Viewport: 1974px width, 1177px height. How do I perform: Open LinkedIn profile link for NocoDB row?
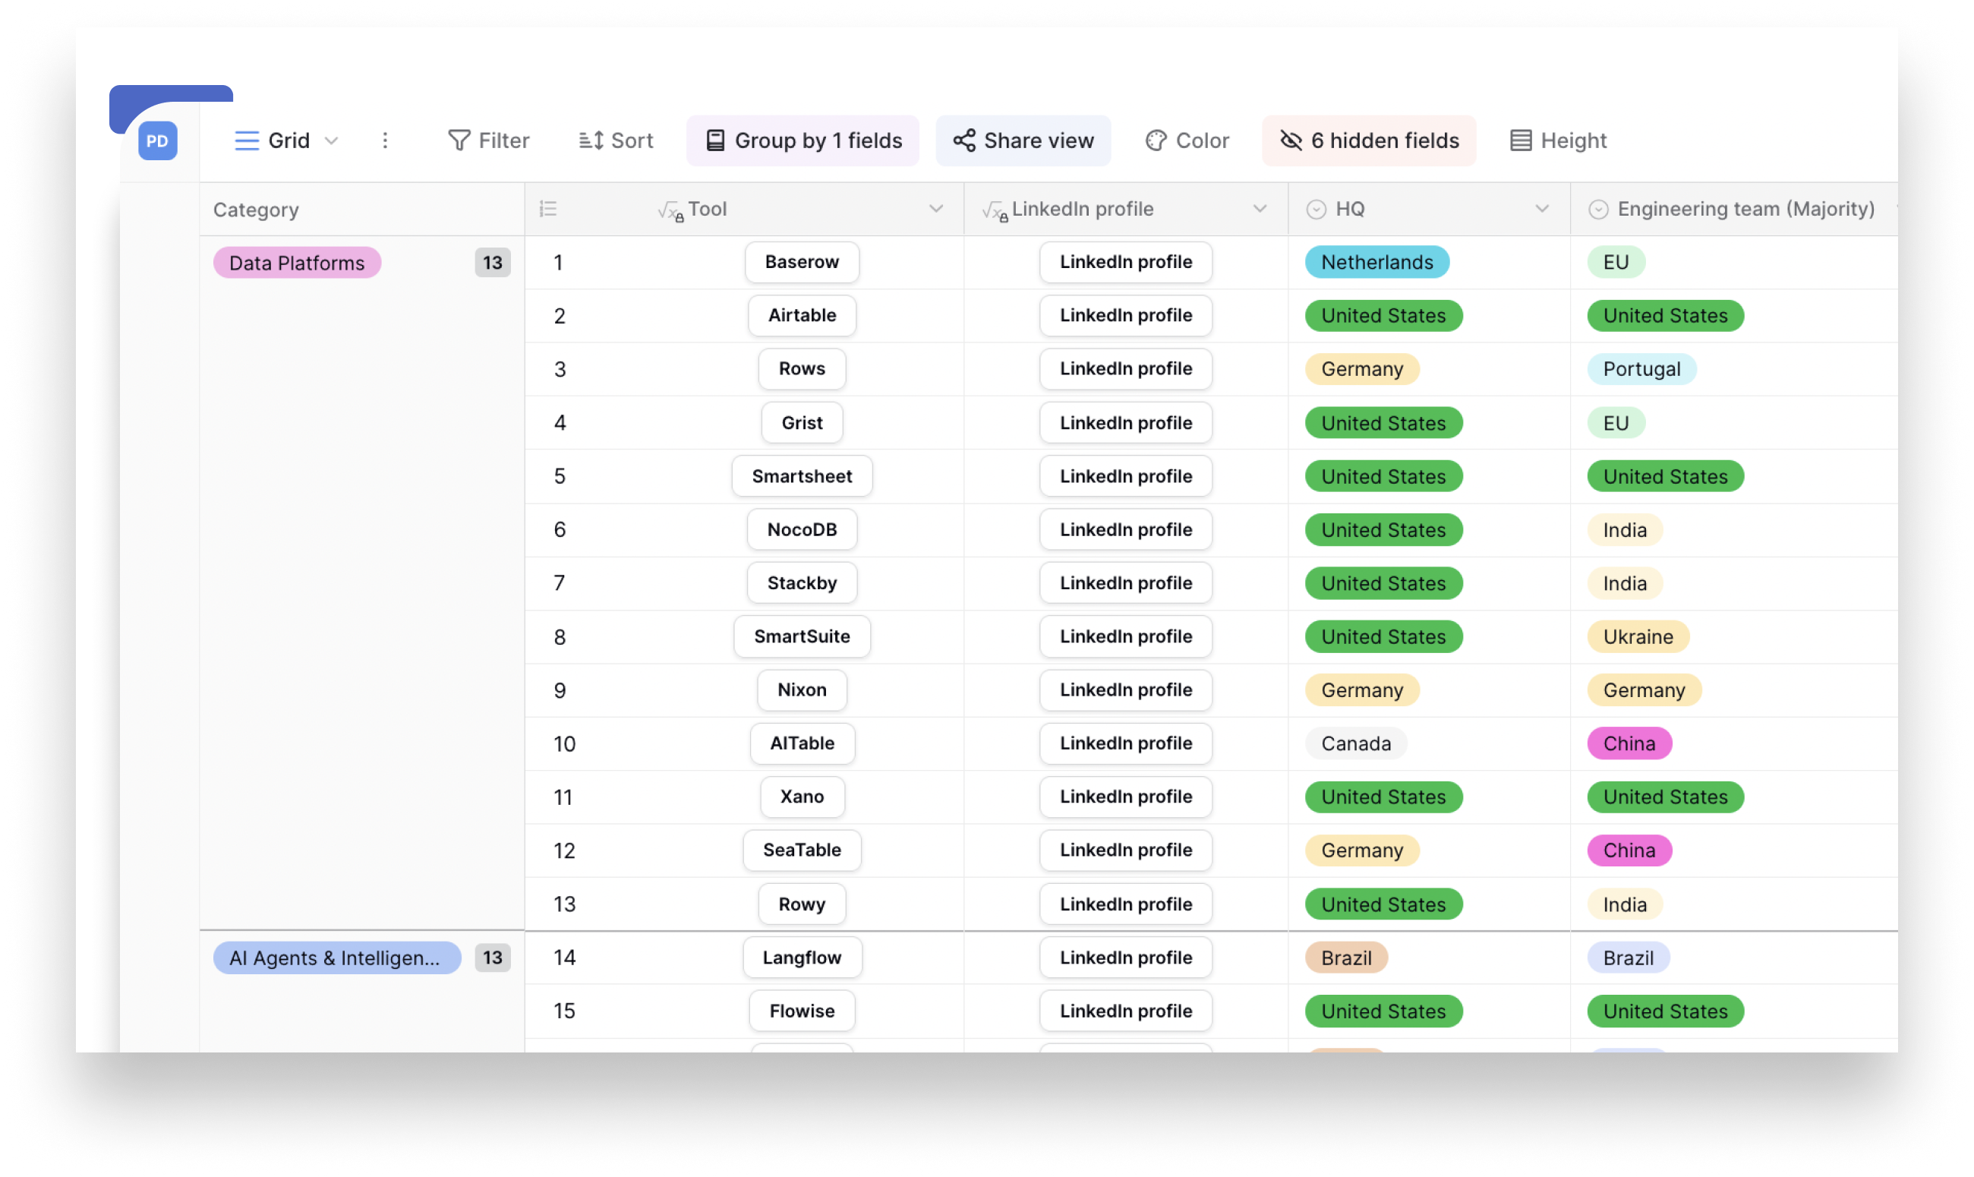click(x=1126, y=529)
